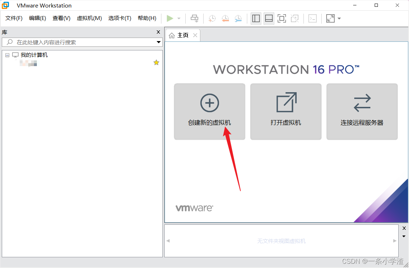Close the 主页 tab
Image resolution: width=409 pixels, height=268 pixels.
coord(195,35)
